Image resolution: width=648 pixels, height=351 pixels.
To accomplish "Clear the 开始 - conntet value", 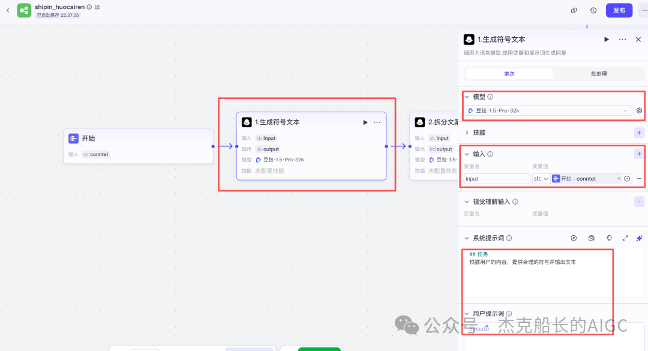I will click(619, 179).
